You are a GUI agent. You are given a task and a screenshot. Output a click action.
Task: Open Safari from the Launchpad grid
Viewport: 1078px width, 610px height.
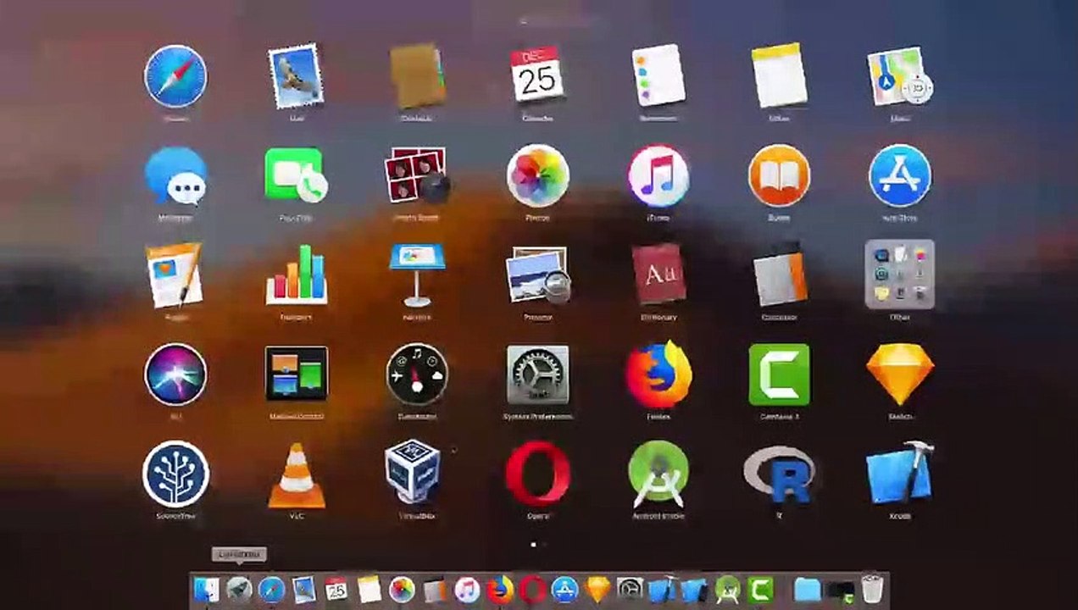tap(175, 76)
